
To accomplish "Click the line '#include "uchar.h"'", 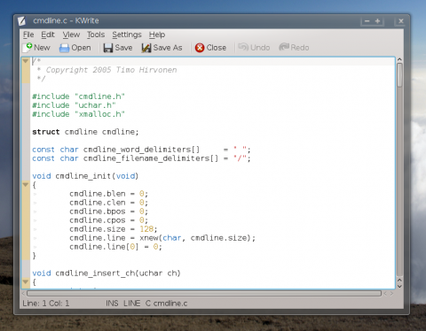I will [x=74, y=105].
